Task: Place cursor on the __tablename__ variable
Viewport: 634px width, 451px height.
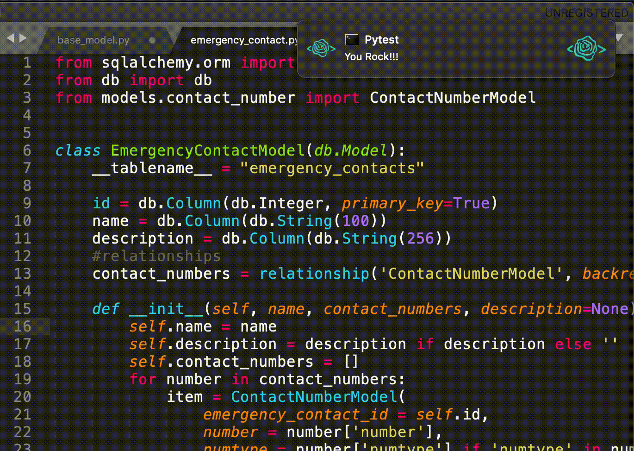Action: [x=152, y=168]
